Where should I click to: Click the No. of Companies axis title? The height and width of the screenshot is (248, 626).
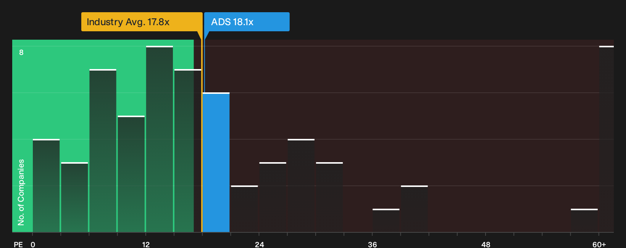point(21,192)
